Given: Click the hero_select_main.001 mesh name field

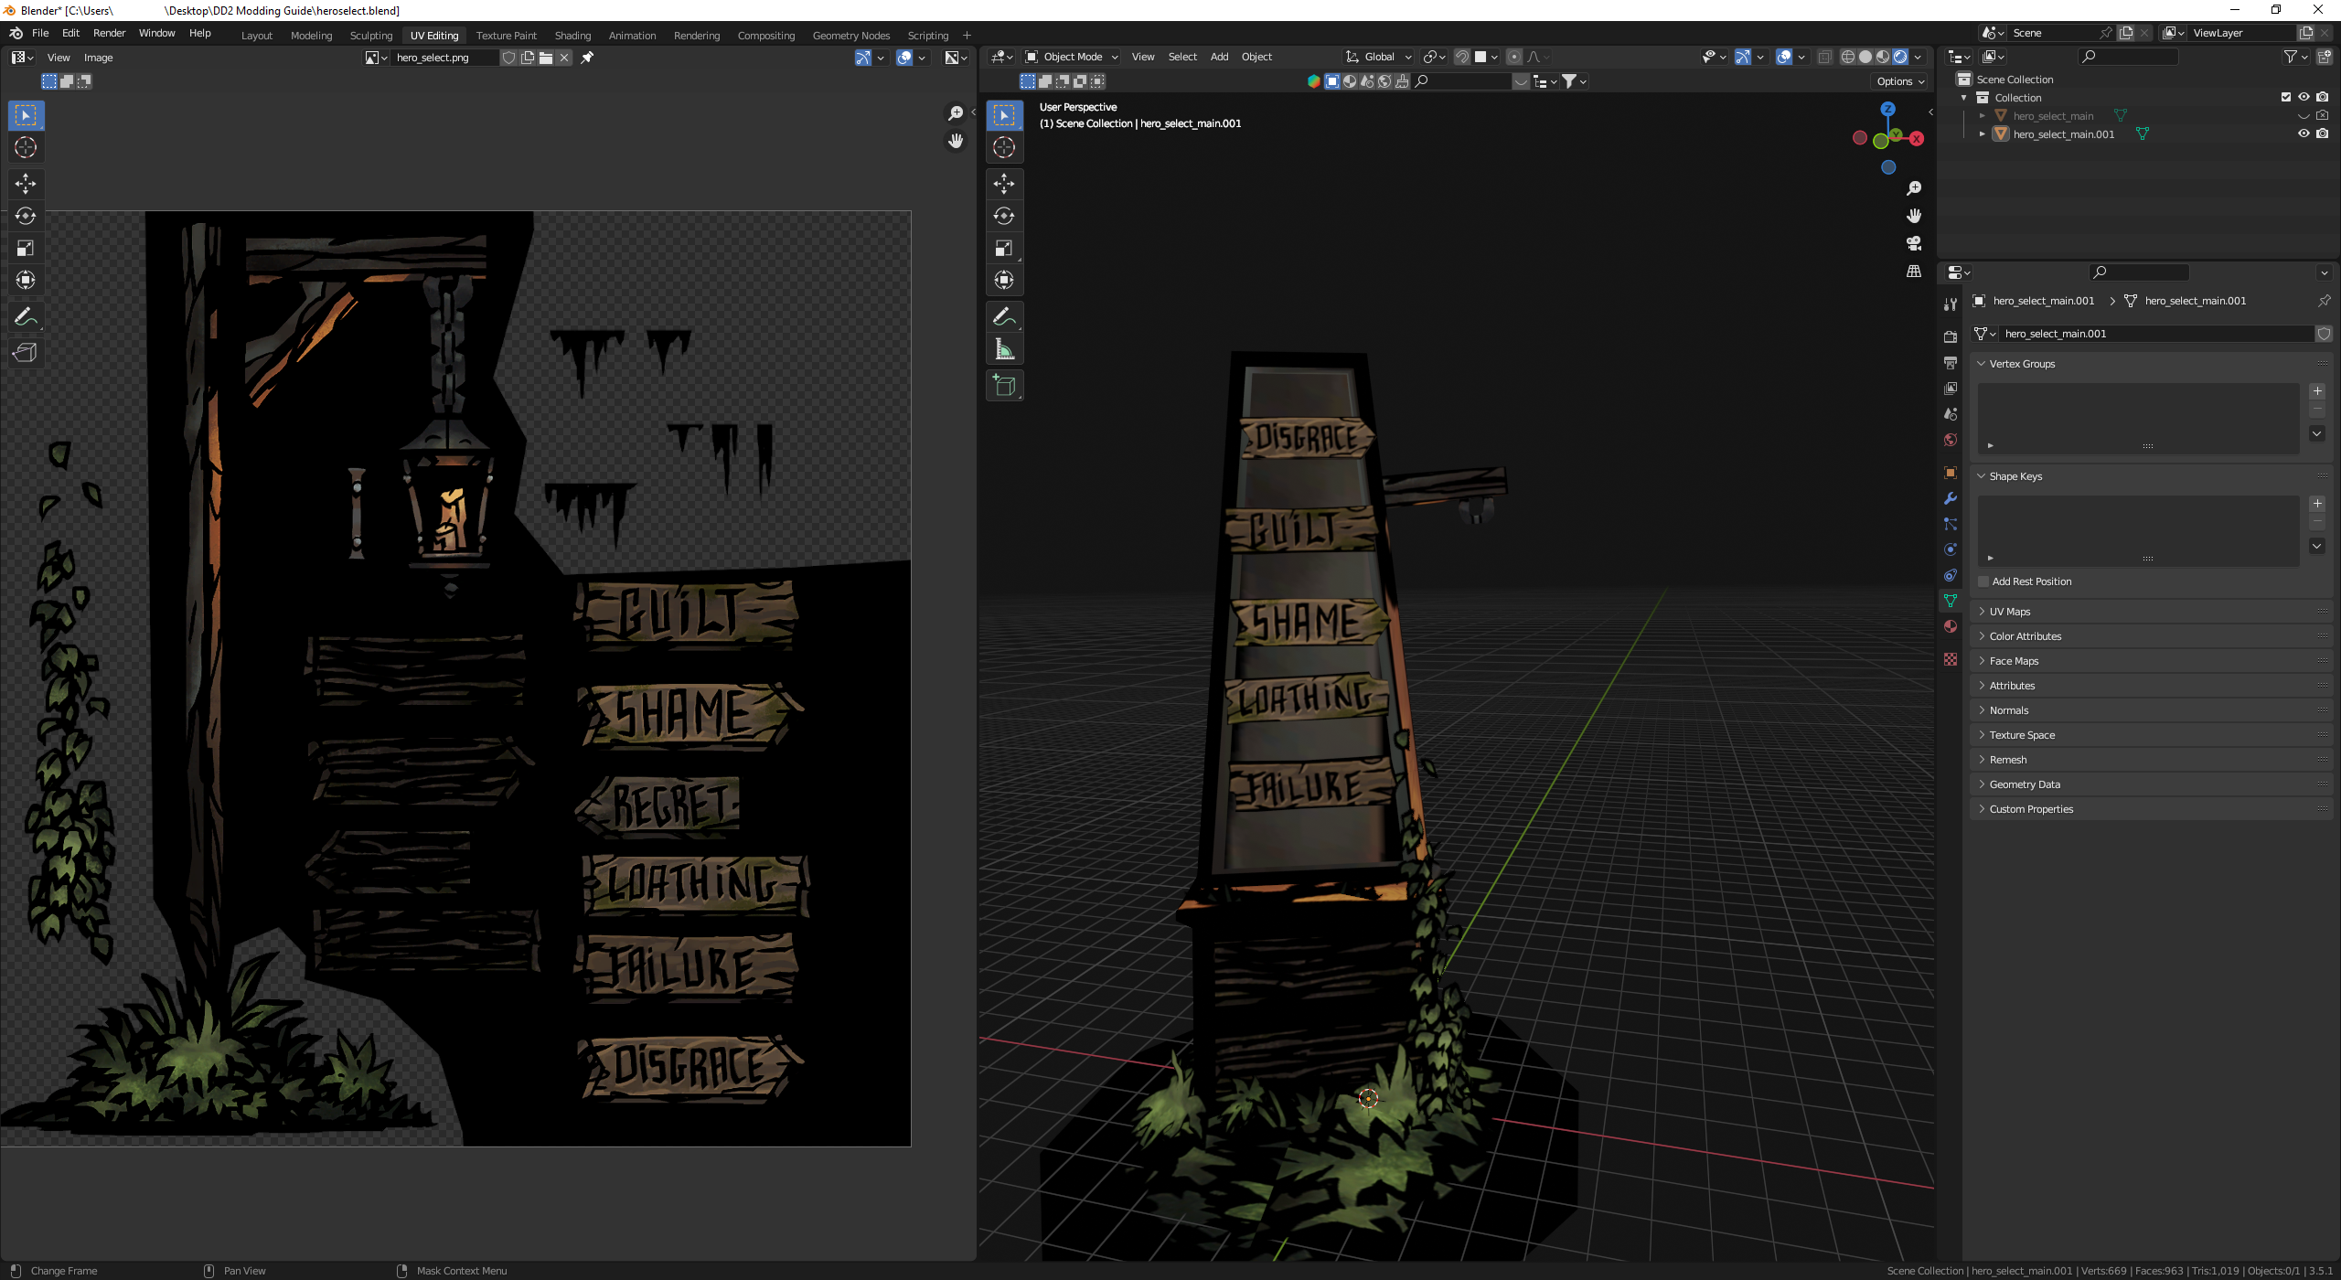Looking at the screenshot, I should pyautogui.click(x=2156, y=334).
